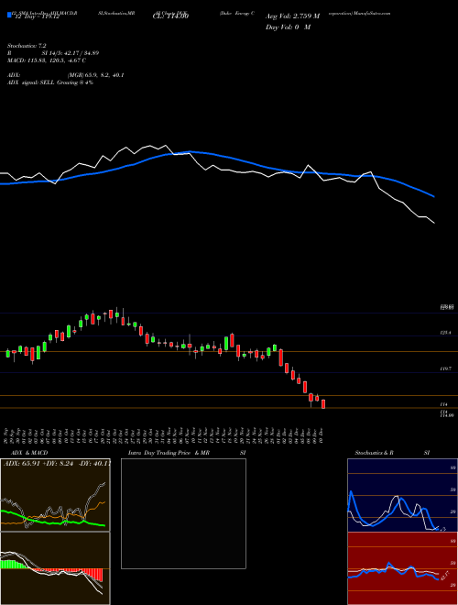Viewport: 458px width, 605px height.
Task: Click the red RSI chart panel
Action: 402,568
